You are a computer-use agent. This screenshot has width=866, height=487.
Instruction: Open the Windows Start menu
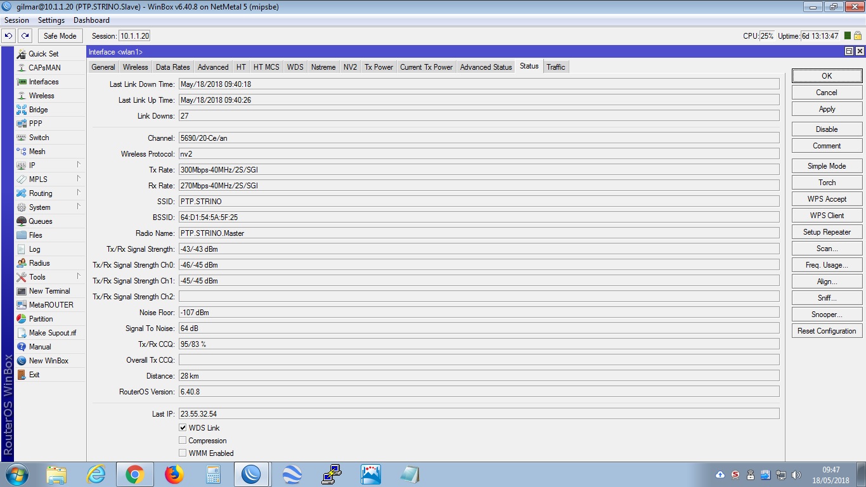pyautogui.click(x=16, y=474)
